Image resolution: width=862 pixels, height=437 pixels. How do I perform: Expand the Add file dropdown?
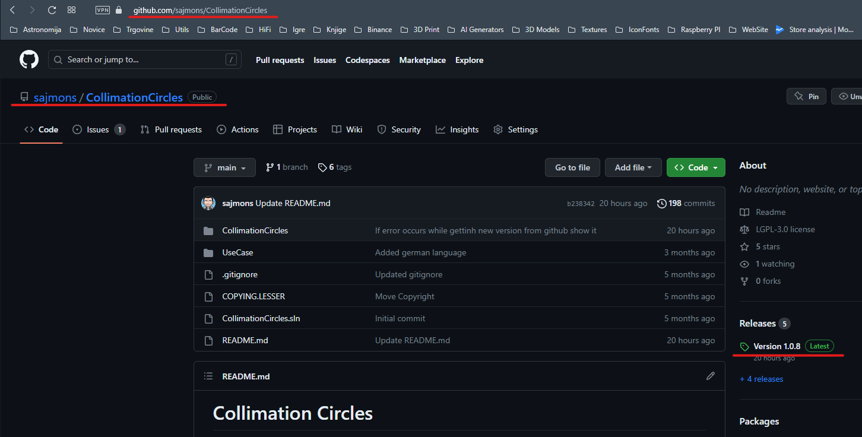(633, 167)
